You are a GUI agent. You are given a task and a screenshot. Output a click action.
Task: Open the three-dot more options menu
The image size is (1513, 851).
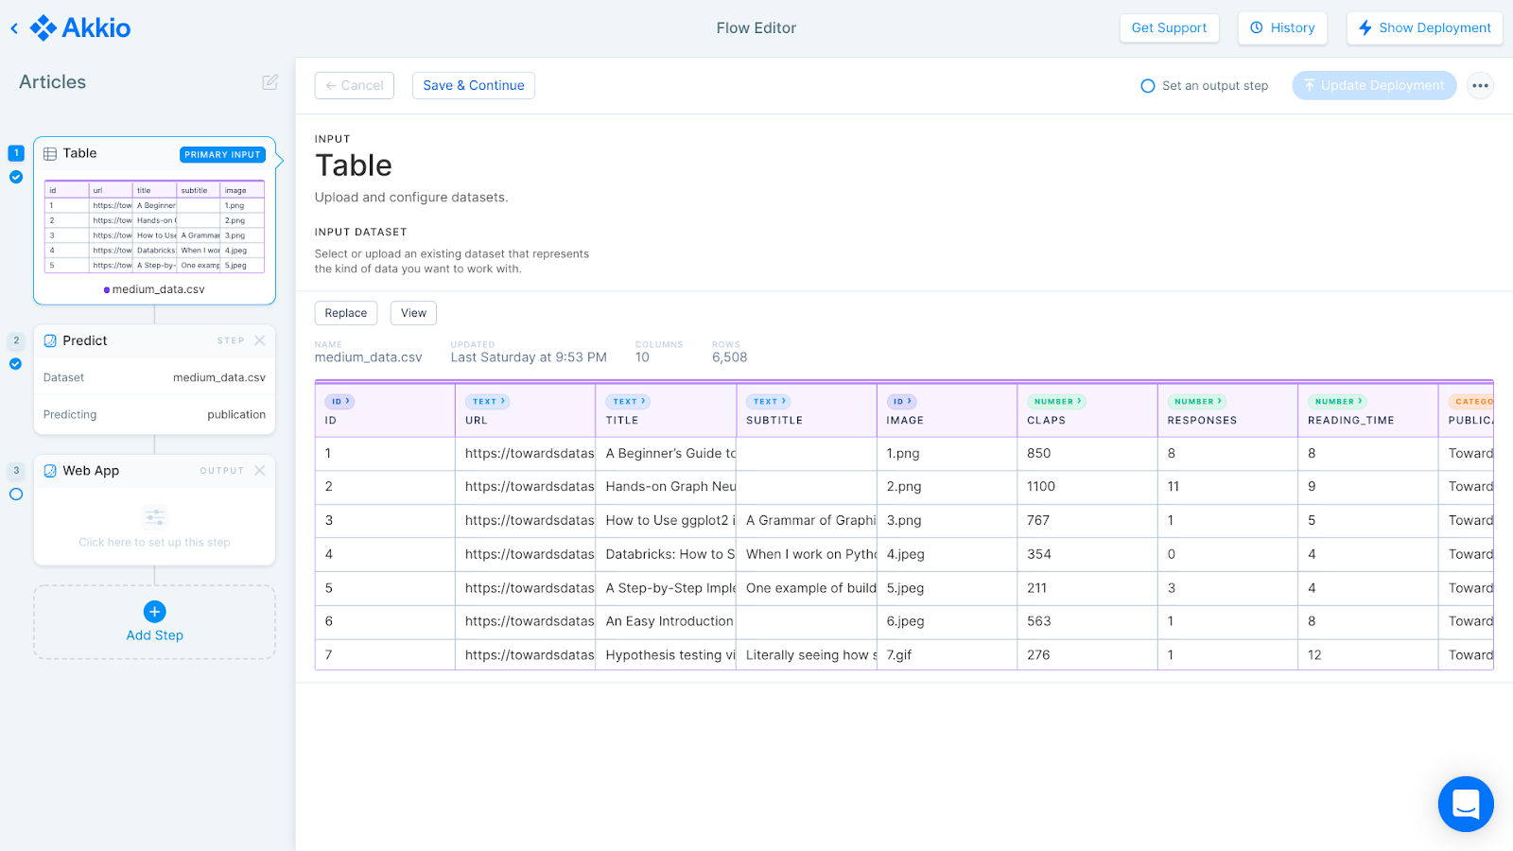pyautogui.click(x=1480, y=85)
